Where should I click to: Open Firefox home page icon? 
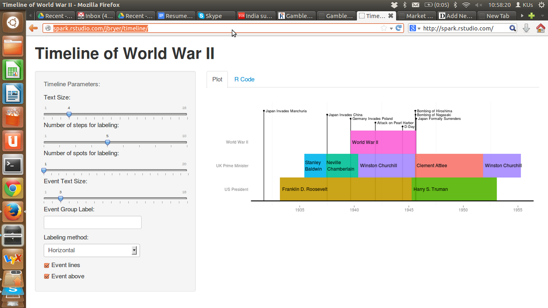point(540,28)
